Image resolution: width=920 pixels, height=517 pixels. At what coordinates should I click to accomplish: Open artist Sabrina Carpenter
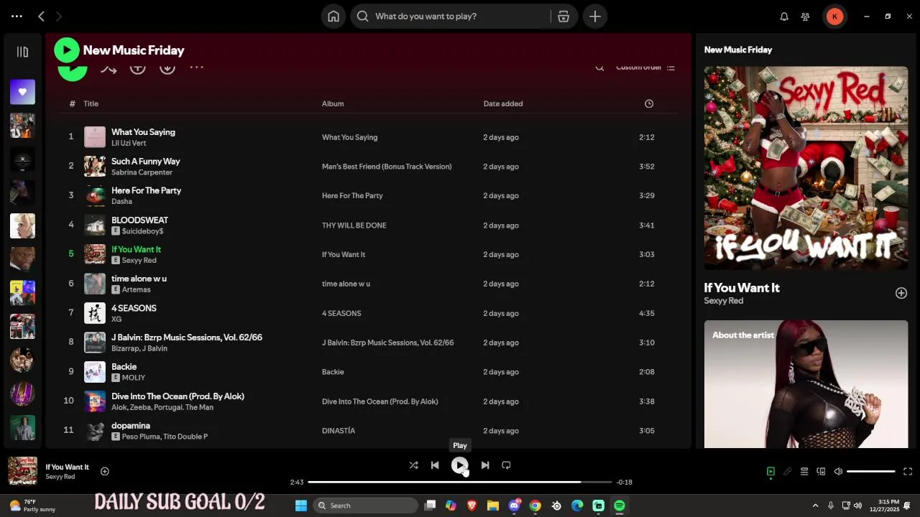[x=142, y=172]
